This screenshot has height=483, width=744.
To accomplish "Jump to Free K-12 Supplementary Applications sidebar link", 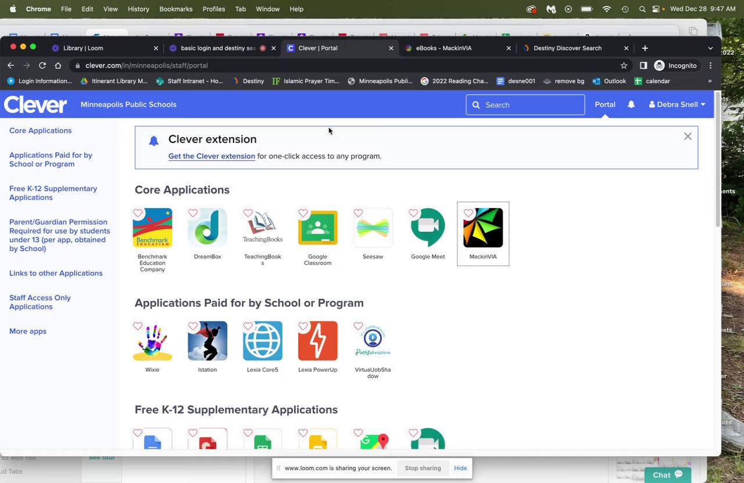I will click(x=53, y=193).
